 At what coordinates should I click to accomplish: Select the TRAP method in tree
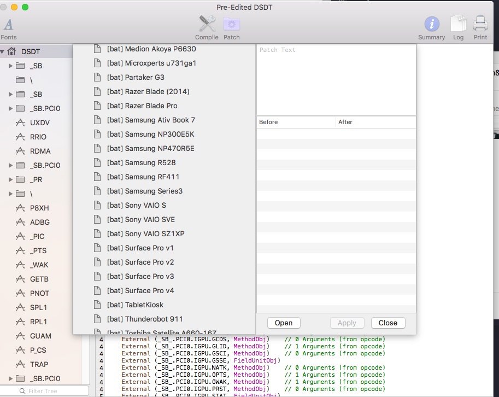click(39, 364)
